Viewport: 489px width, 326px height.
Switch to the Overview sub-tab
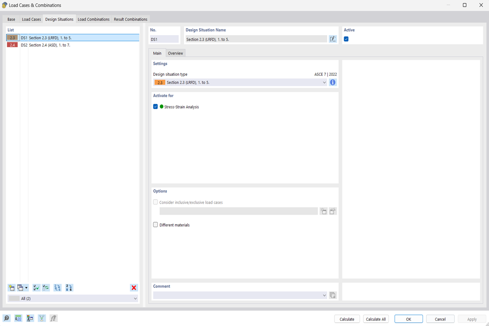(175, 53)
